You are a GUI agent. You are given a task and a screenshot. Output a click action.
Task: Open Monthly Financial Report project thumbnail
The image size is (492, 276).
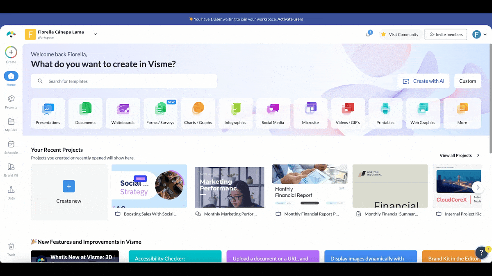tap(310, 186)
